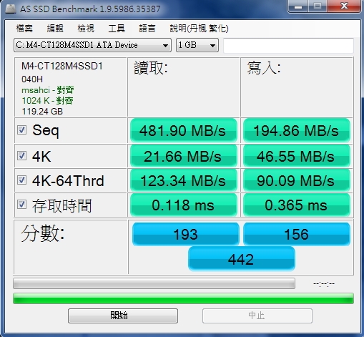Click the empty text field beside size dropdown
The image size is (364, 337).
pyautogui.click(x=288, y=45)
